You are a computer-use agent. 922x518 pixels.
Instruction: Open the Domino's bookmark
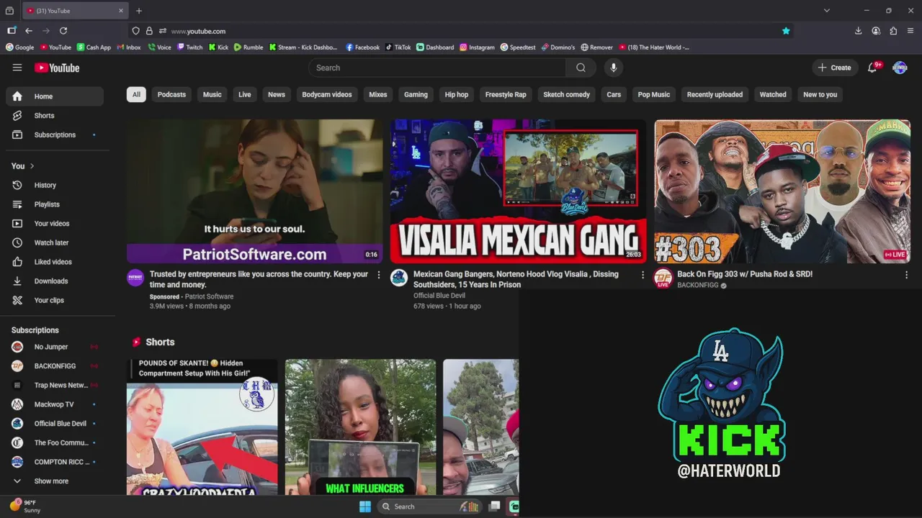click(x=558, y=47)
